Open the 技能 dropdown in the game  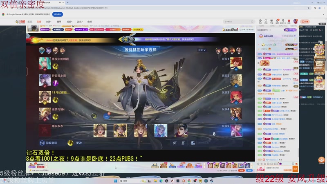tap(202, 50)
